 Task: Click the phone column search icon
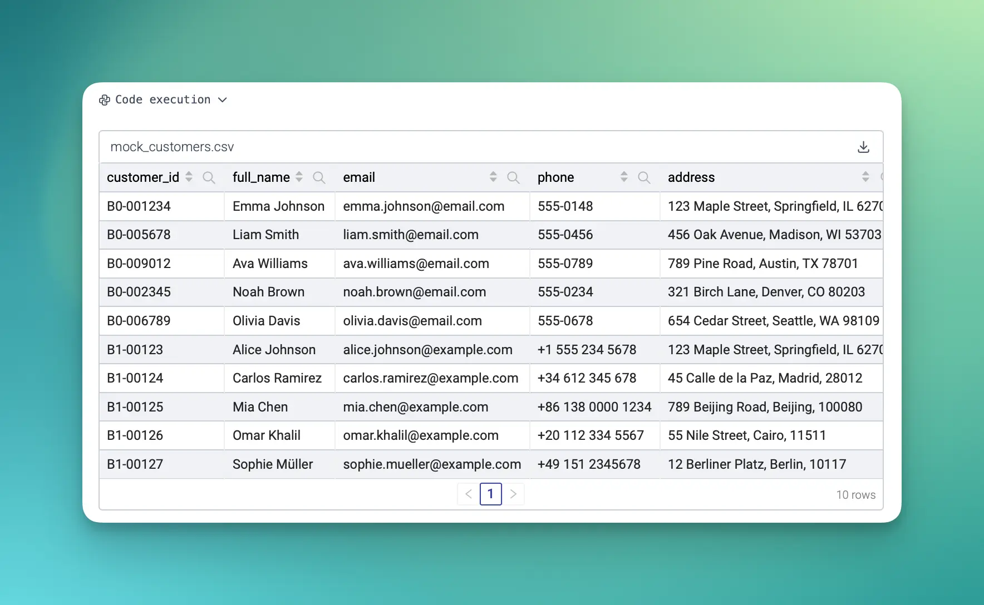tap(644, 177)
